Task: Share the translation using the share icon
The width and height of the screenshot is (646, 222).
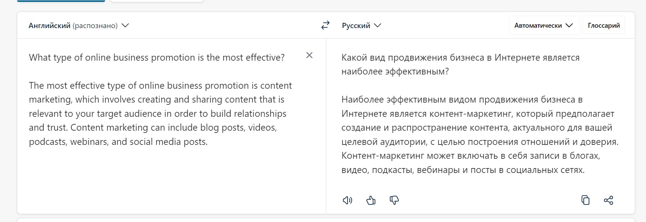Action: pos(609,200)
